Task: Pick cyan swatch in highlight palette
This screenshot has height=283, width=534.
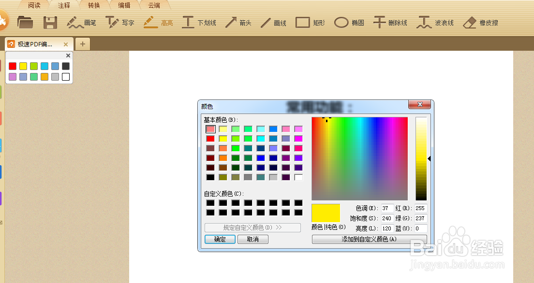Action: (44, 66)
